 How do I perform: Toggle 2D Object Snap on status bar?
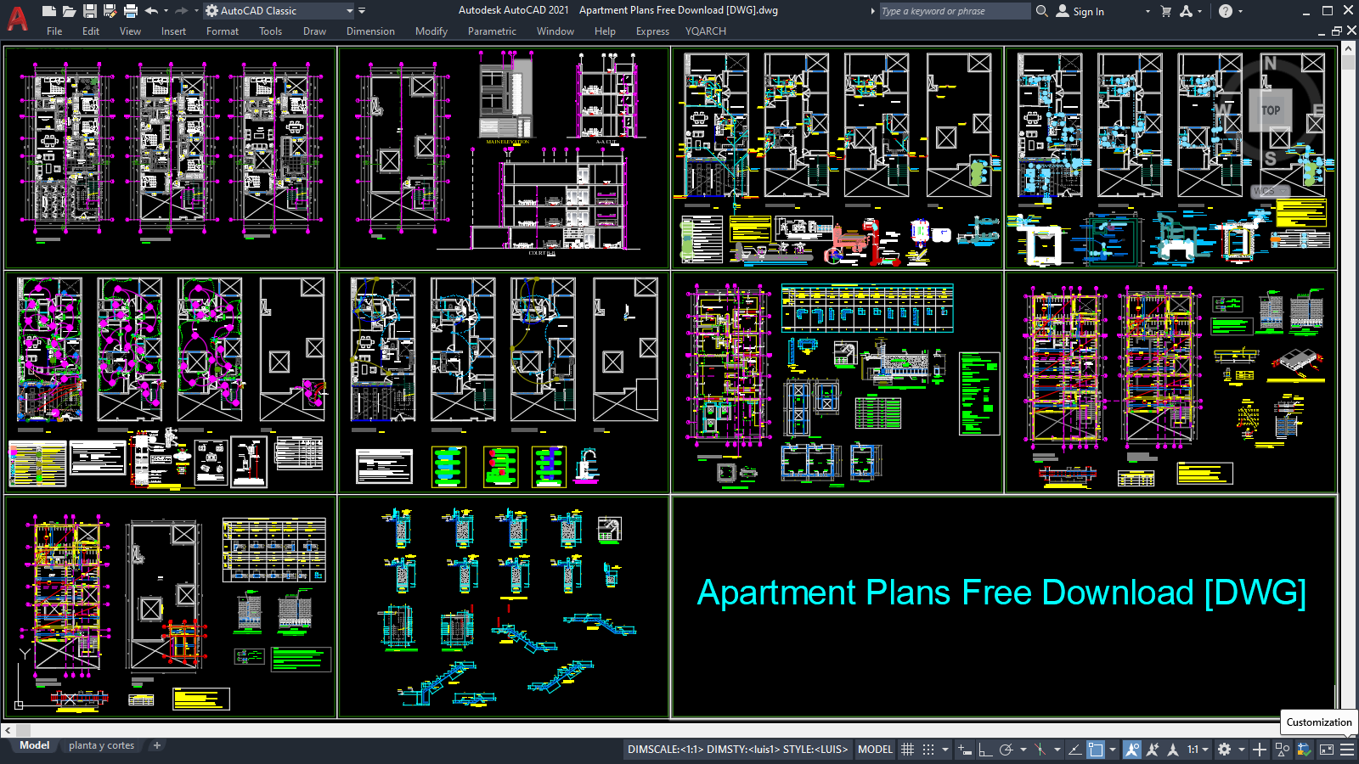[1096, 750]
